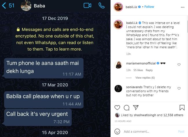Expand View replies (6)
Screen dimensions: 188x137
145,78
